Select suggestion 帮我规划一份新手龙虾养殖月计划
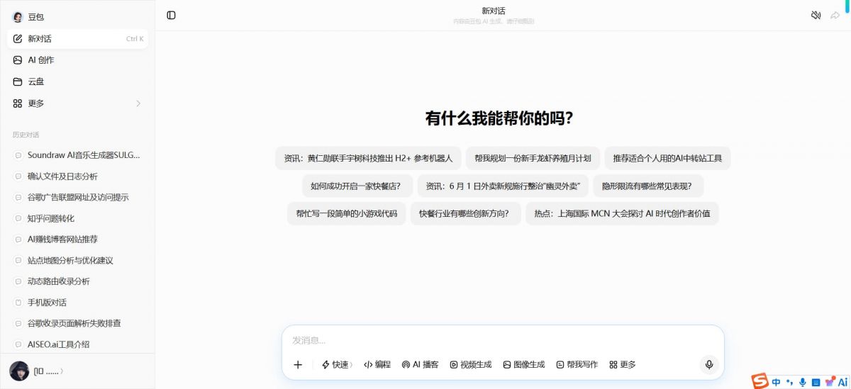The width and height of the screenshot is (851, 389). point(533,158)
